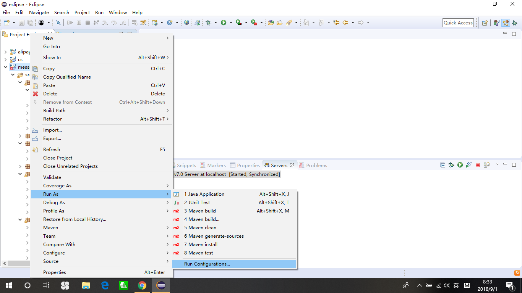522x293 pixels.
Task: Click the server row Started, Synchronized
Action: tap(227, 174)
